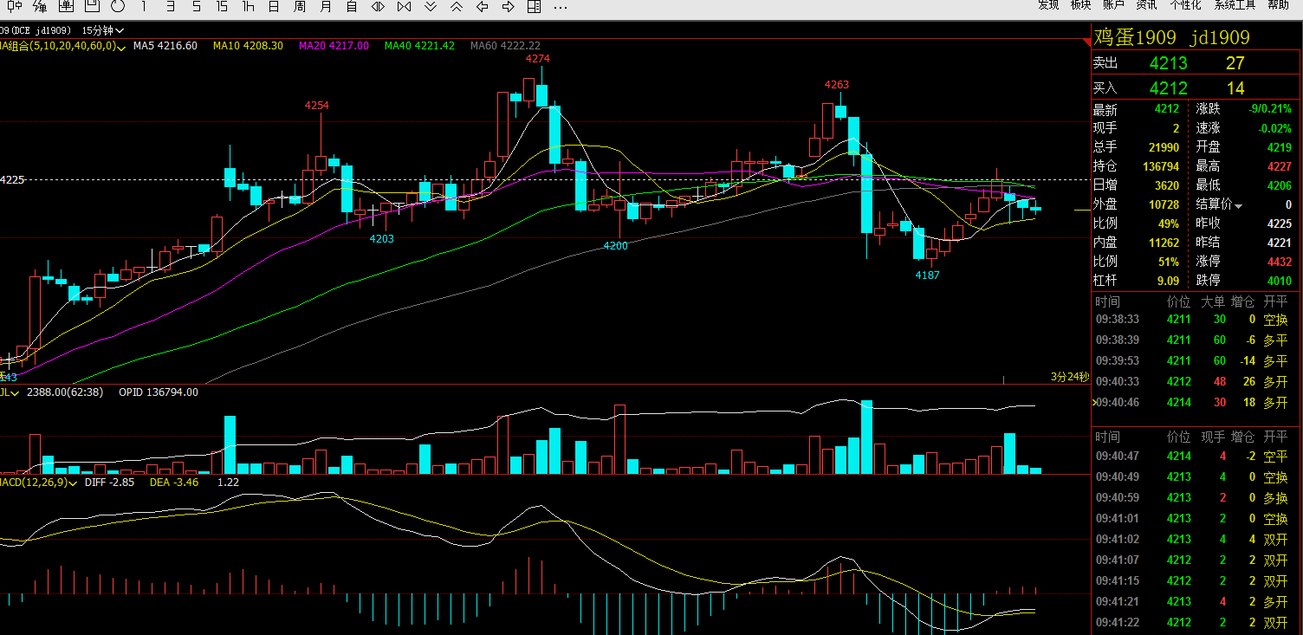Expand the MACD(12,26,9) indicator dropdown

pyautogui.click(x=74, y=483)
